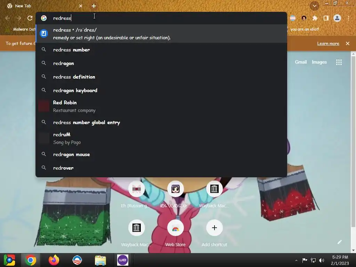Click the network tray icon
This screenshot has height=267, width=356.
point(313,260)
